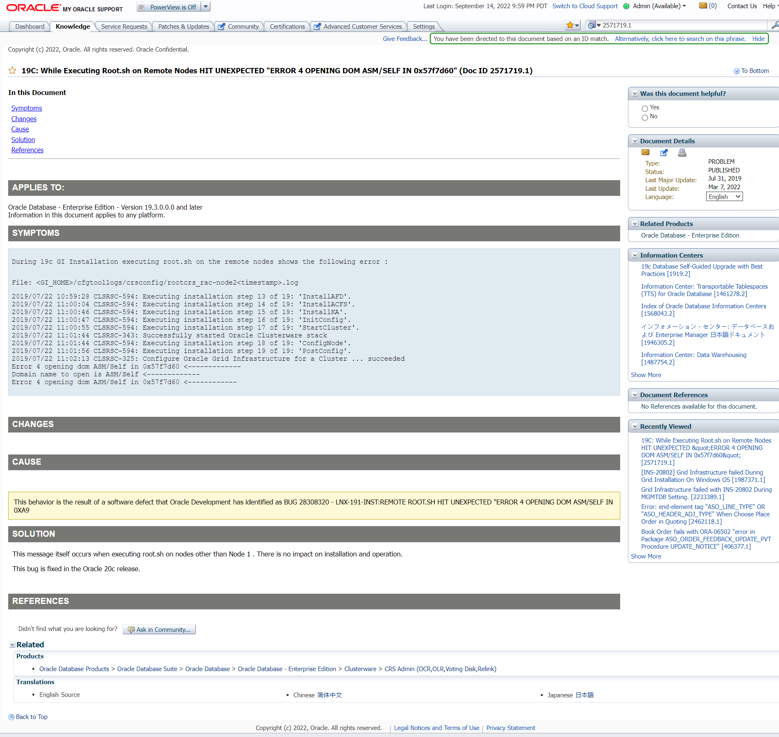Click 'search on this phrase' alternative link
The width and height of the screenshot is (779, 737).
pyautogui.click(x=680, y=39)
